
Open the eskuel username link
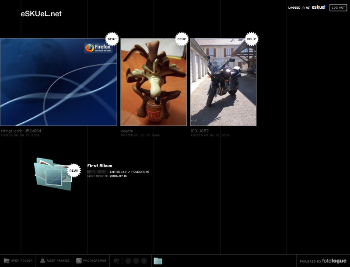click(318, 7)
